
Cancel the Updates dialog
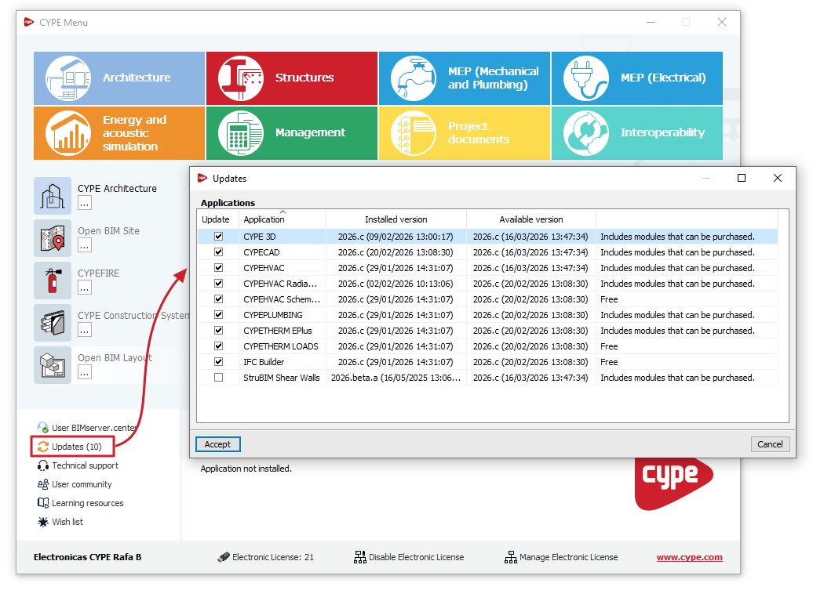click(x=770, y=444)
